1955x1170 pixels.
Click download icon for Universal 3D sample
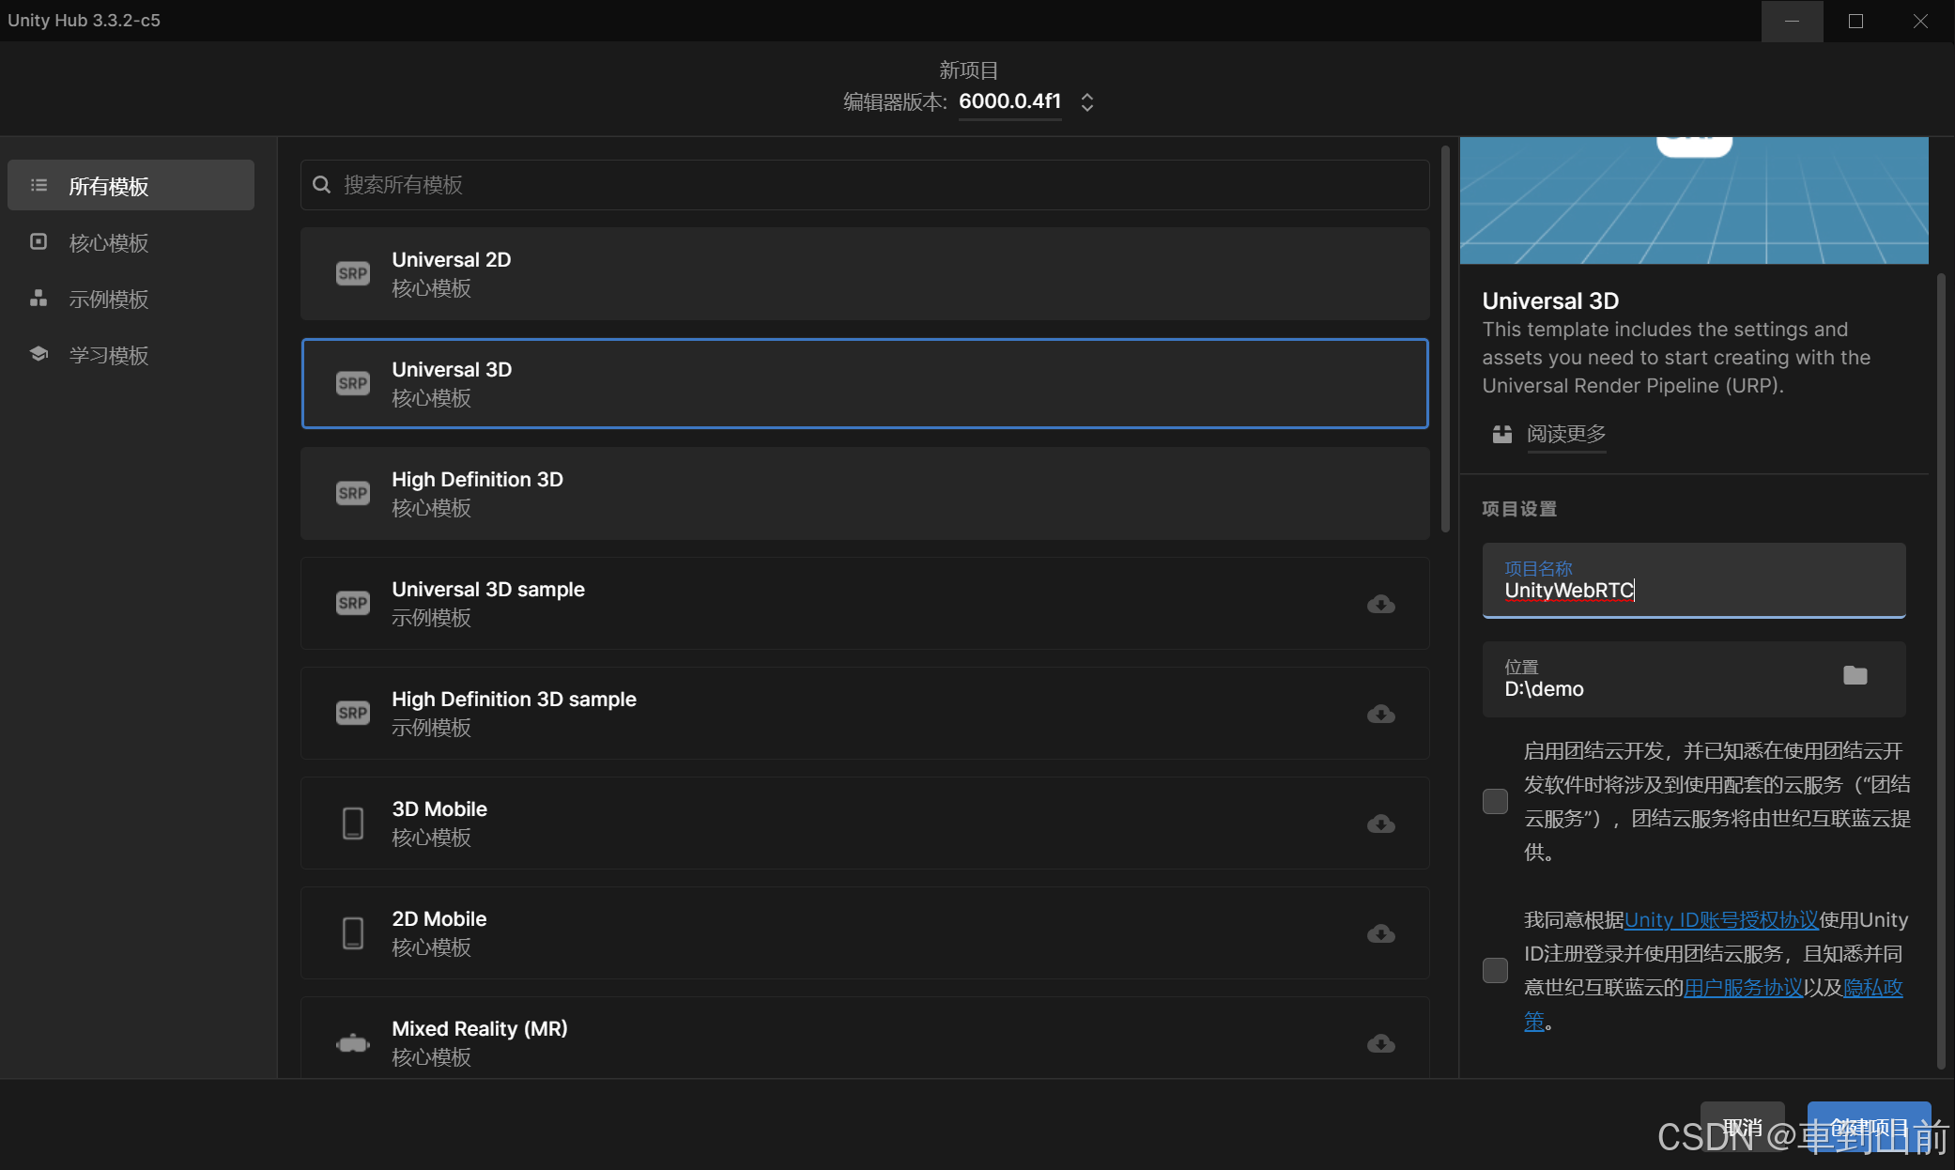(1380, 604)
